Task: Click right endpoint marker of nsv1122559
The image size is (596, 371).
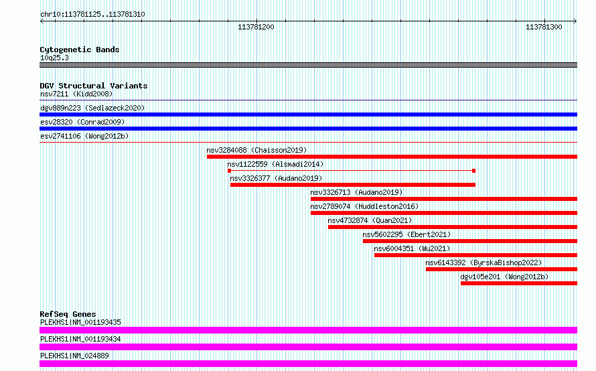Action: point(473,171)
